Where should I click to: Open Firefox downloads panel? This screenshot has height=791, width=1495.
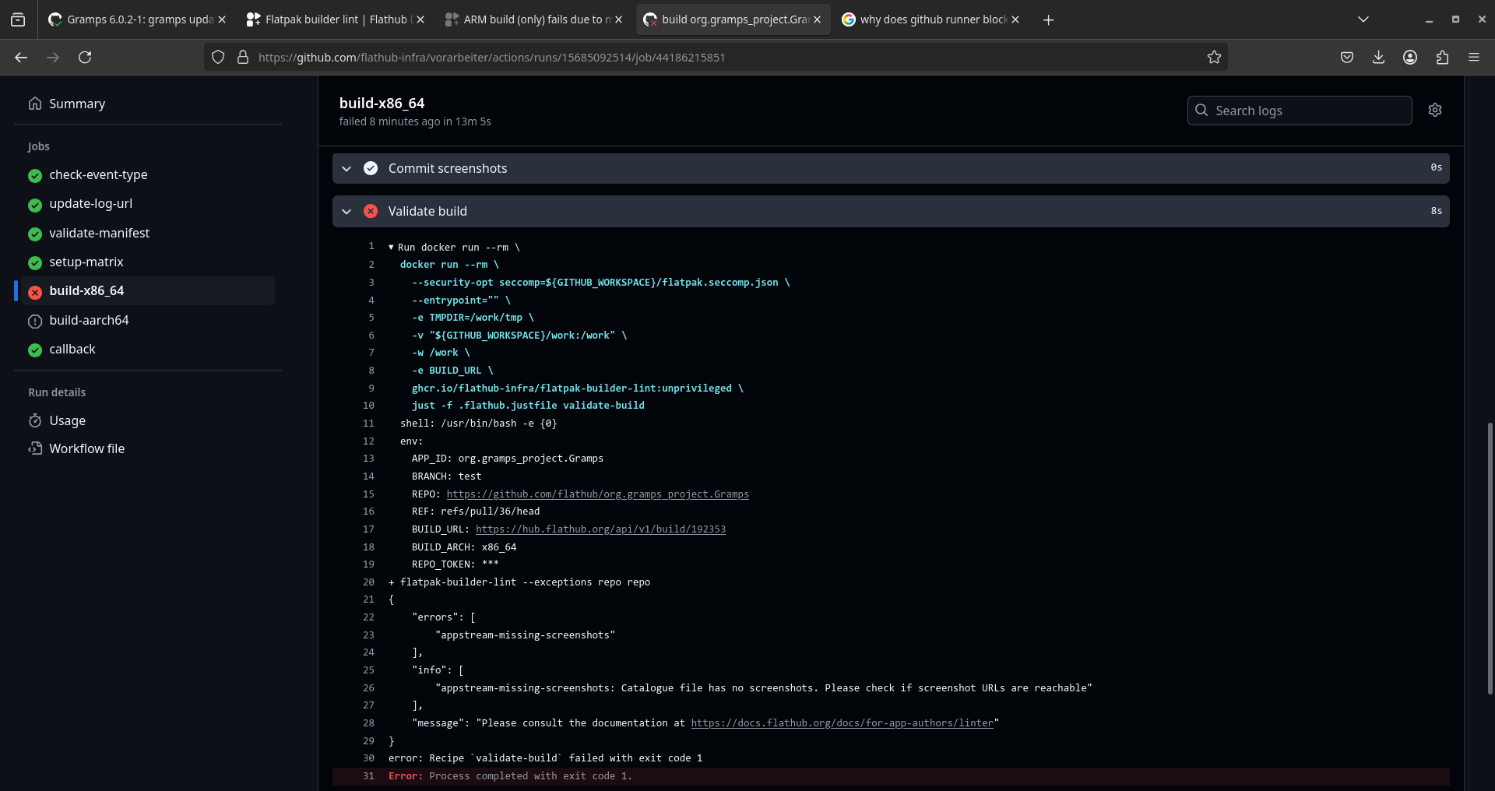click(x=1378, y=57)
